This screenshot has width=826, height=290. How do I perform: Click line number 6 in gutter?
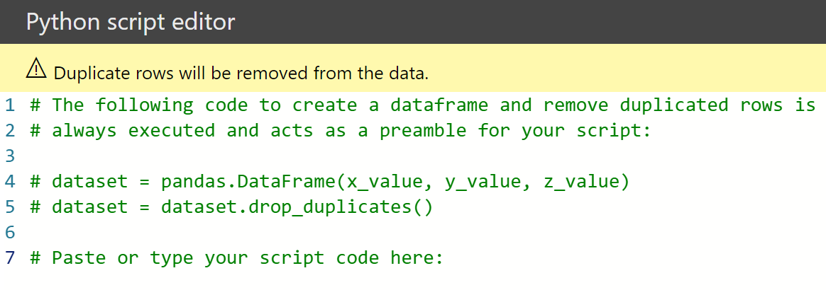click(x=9, y=232)
